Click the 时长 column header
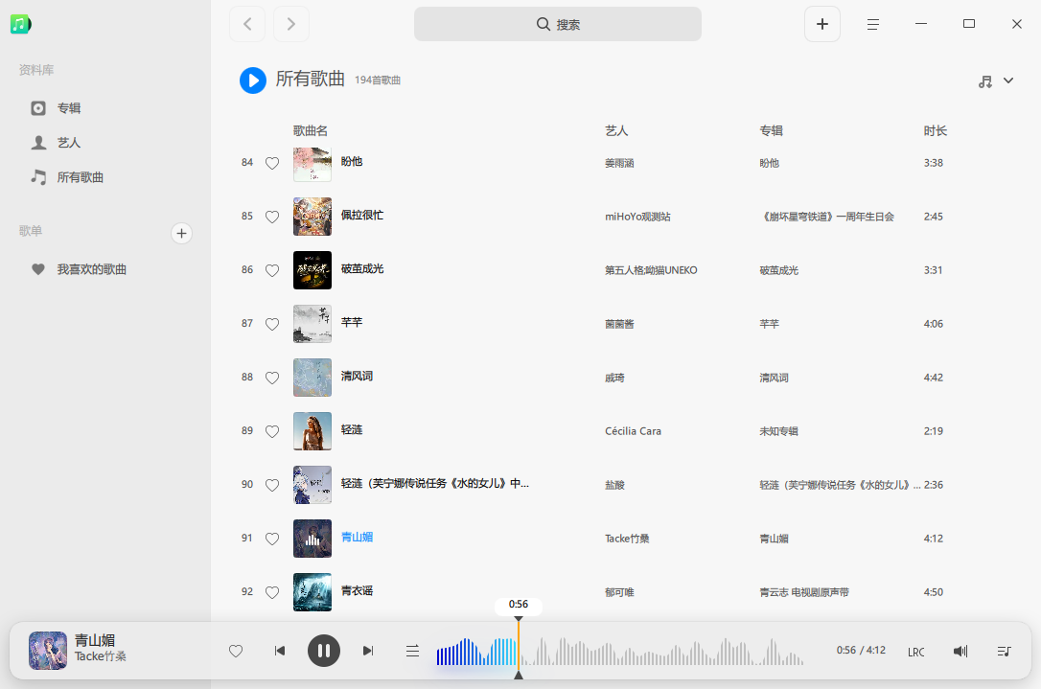Viewport: 1041px width, 689px height. [x=935, y=130]
